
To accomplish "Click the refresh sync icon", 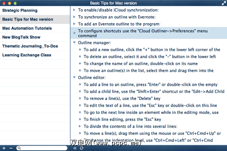I will click(x=82, y=148).
